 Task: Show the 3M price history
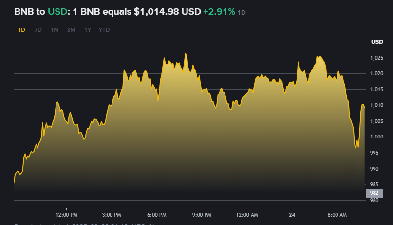(x=71, y=30)
